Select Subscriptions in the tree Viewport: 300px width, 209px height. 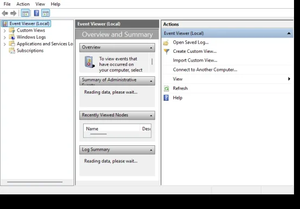pos(30,51)
